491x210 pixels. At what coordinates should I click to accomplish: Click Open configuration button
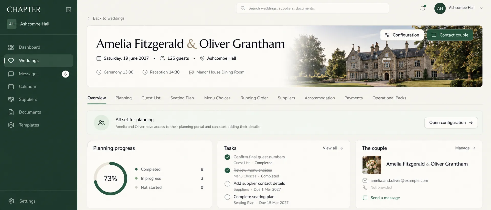pyautogui.click(x=451, y=123)
